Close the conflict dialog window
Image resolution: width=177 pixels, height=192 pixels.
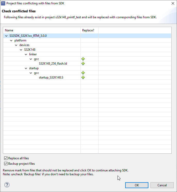coord(172,3)
